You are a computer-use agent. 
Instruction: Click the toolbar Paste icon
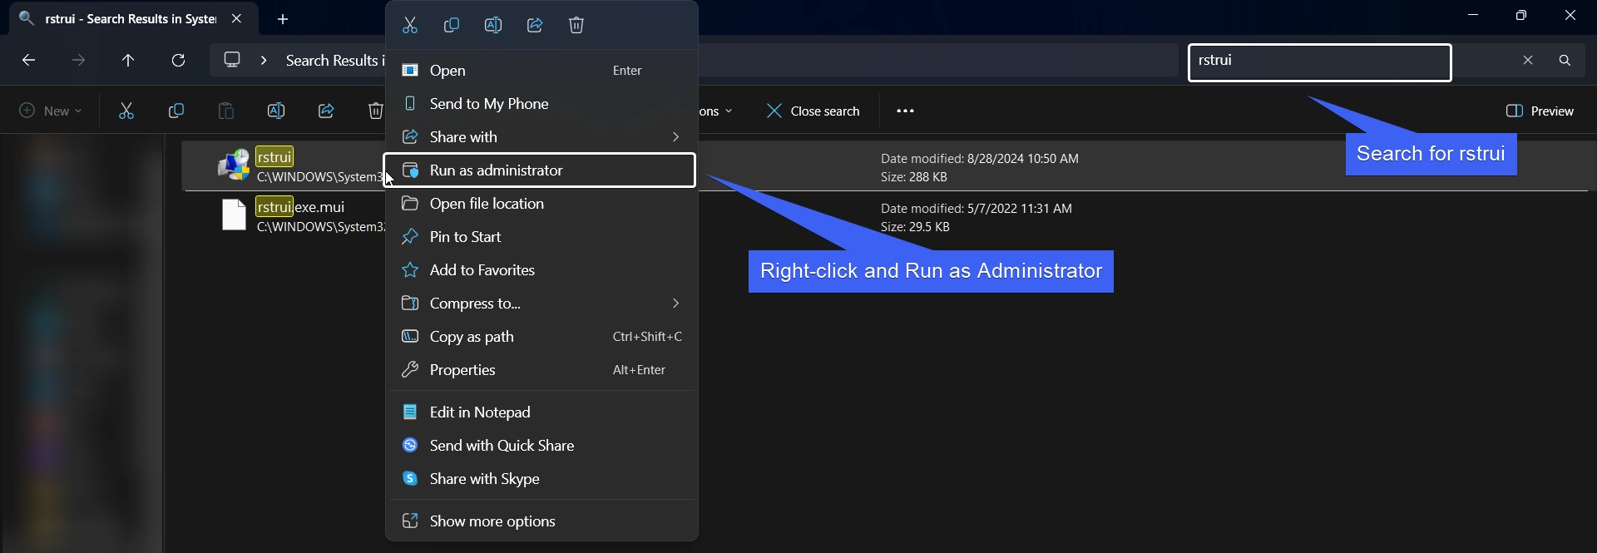tap(226, 111)
